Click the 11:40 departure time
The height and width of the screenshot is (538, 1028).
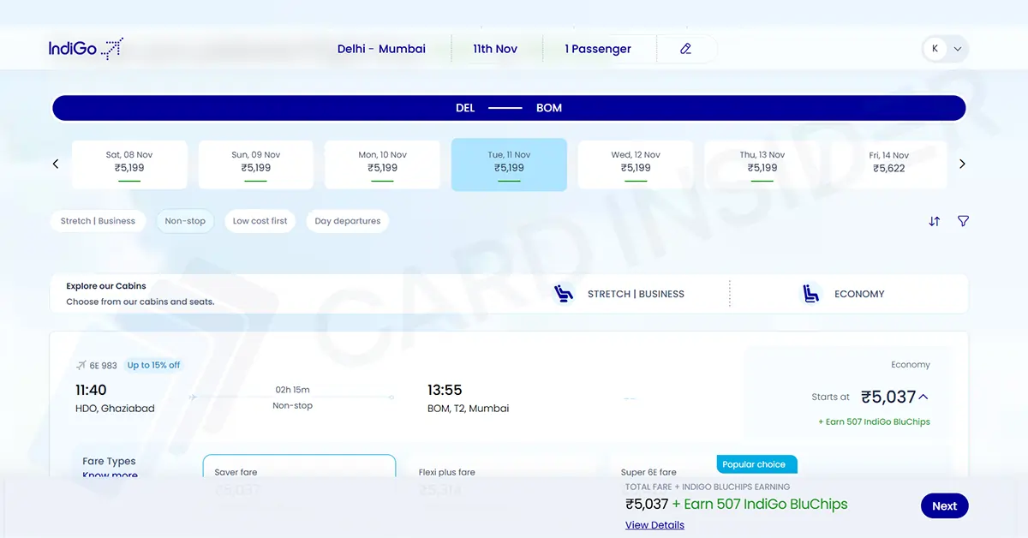coord(91,391)
